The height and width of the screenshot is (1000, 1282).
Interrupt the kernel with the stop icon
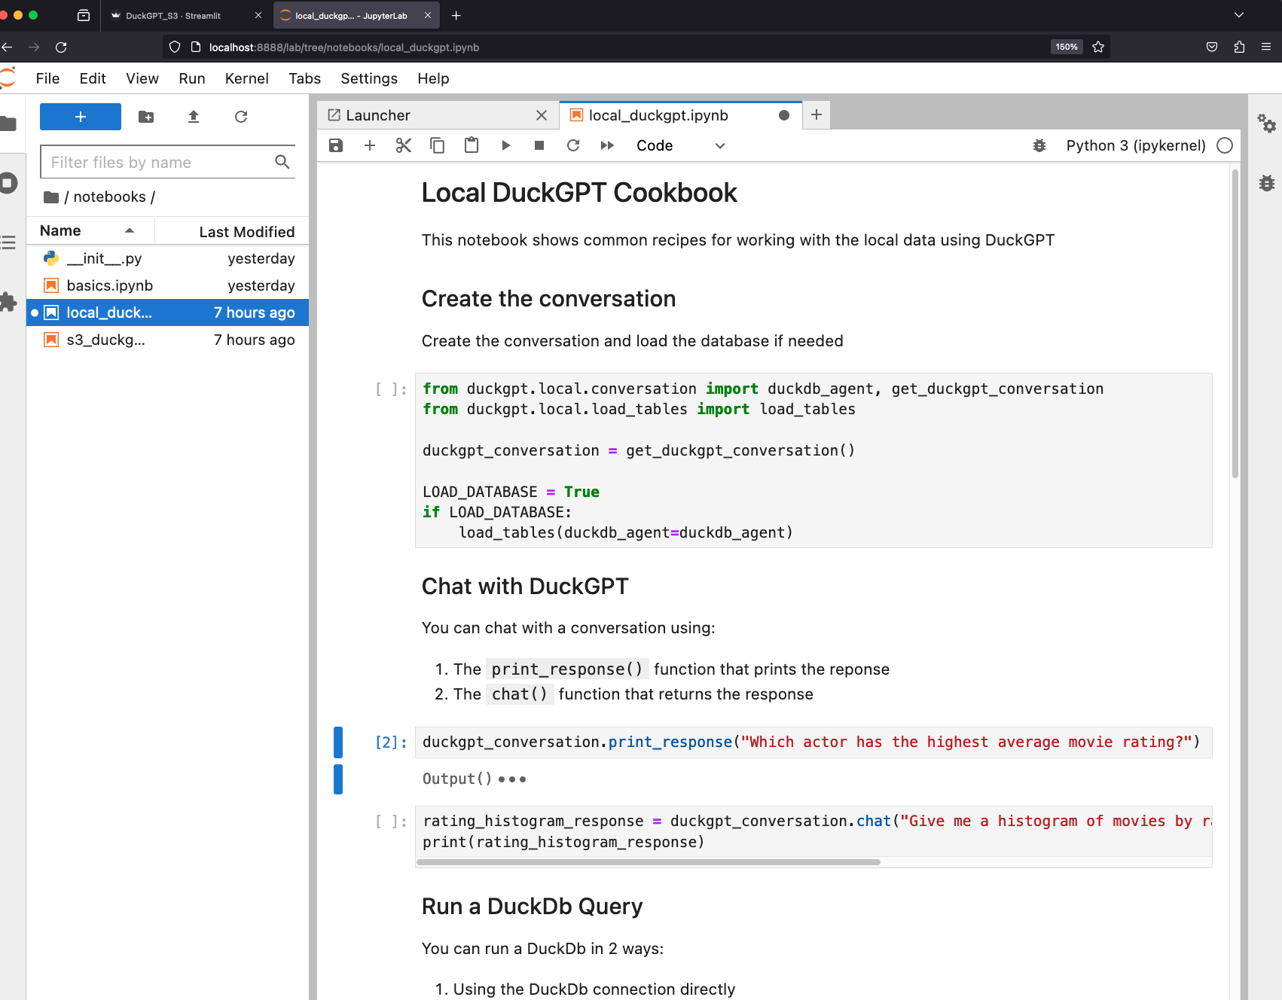click(539, 145)
